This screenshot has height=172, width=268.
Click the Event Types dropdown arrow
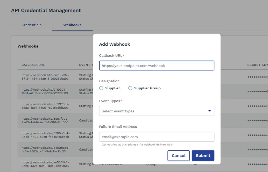[209, 111]
